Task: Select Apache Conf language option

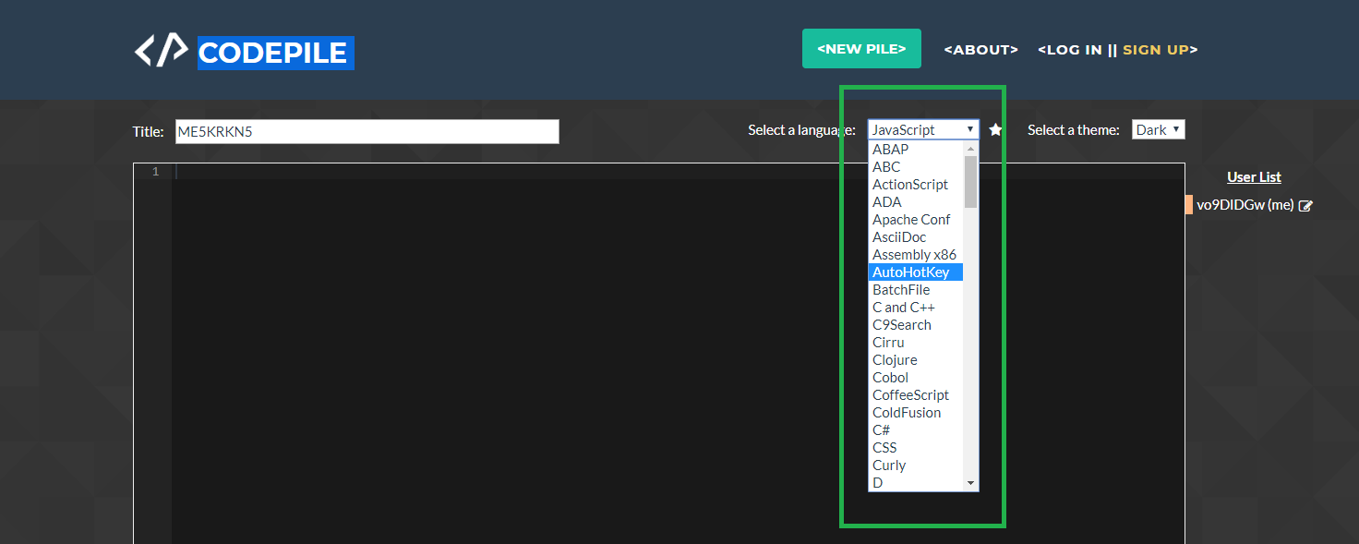Action: (916, 220)
